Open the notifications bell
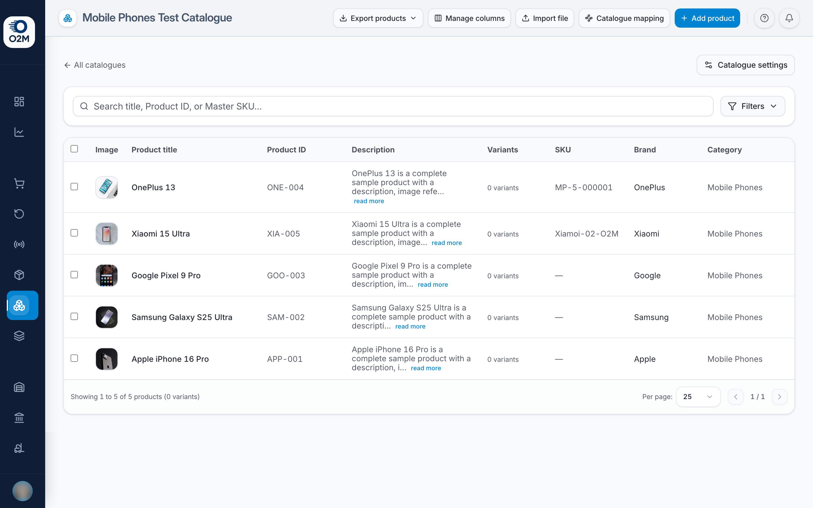The height and width of the screenshot is (508, 813). [789, 18]
